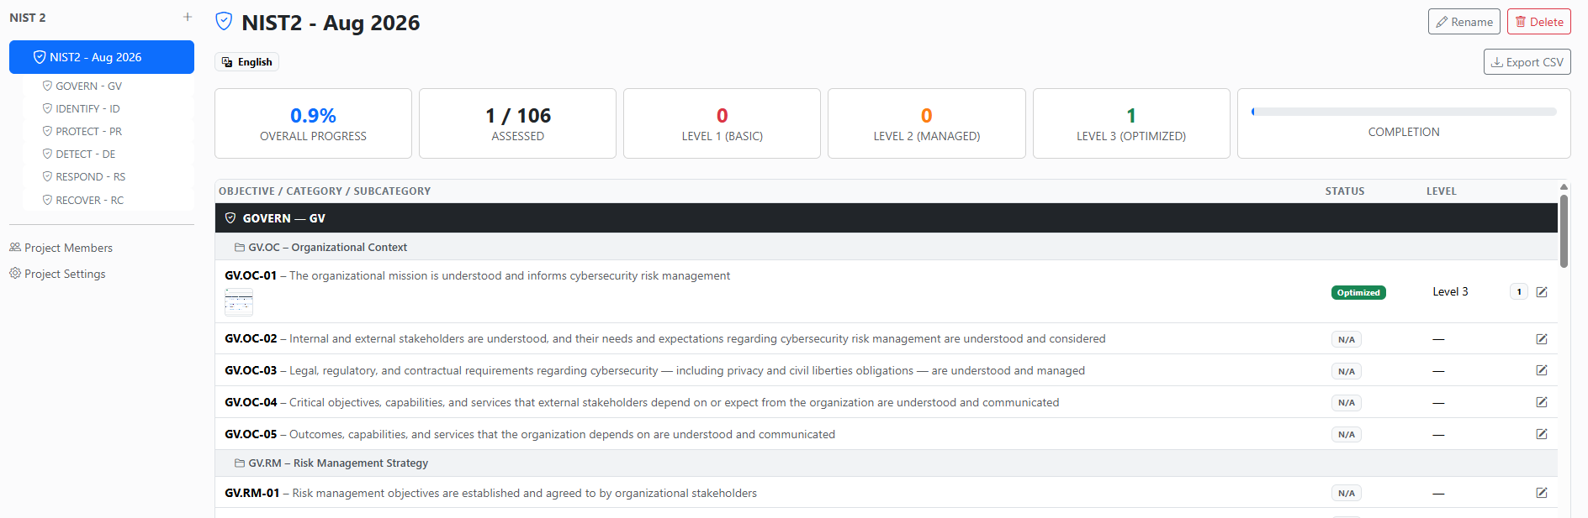Image resolution: width=1588 pixels, height=518 pixels.
Task: Click the N/A status badge for GV.OC-03
Action: tap(1347, 371)
